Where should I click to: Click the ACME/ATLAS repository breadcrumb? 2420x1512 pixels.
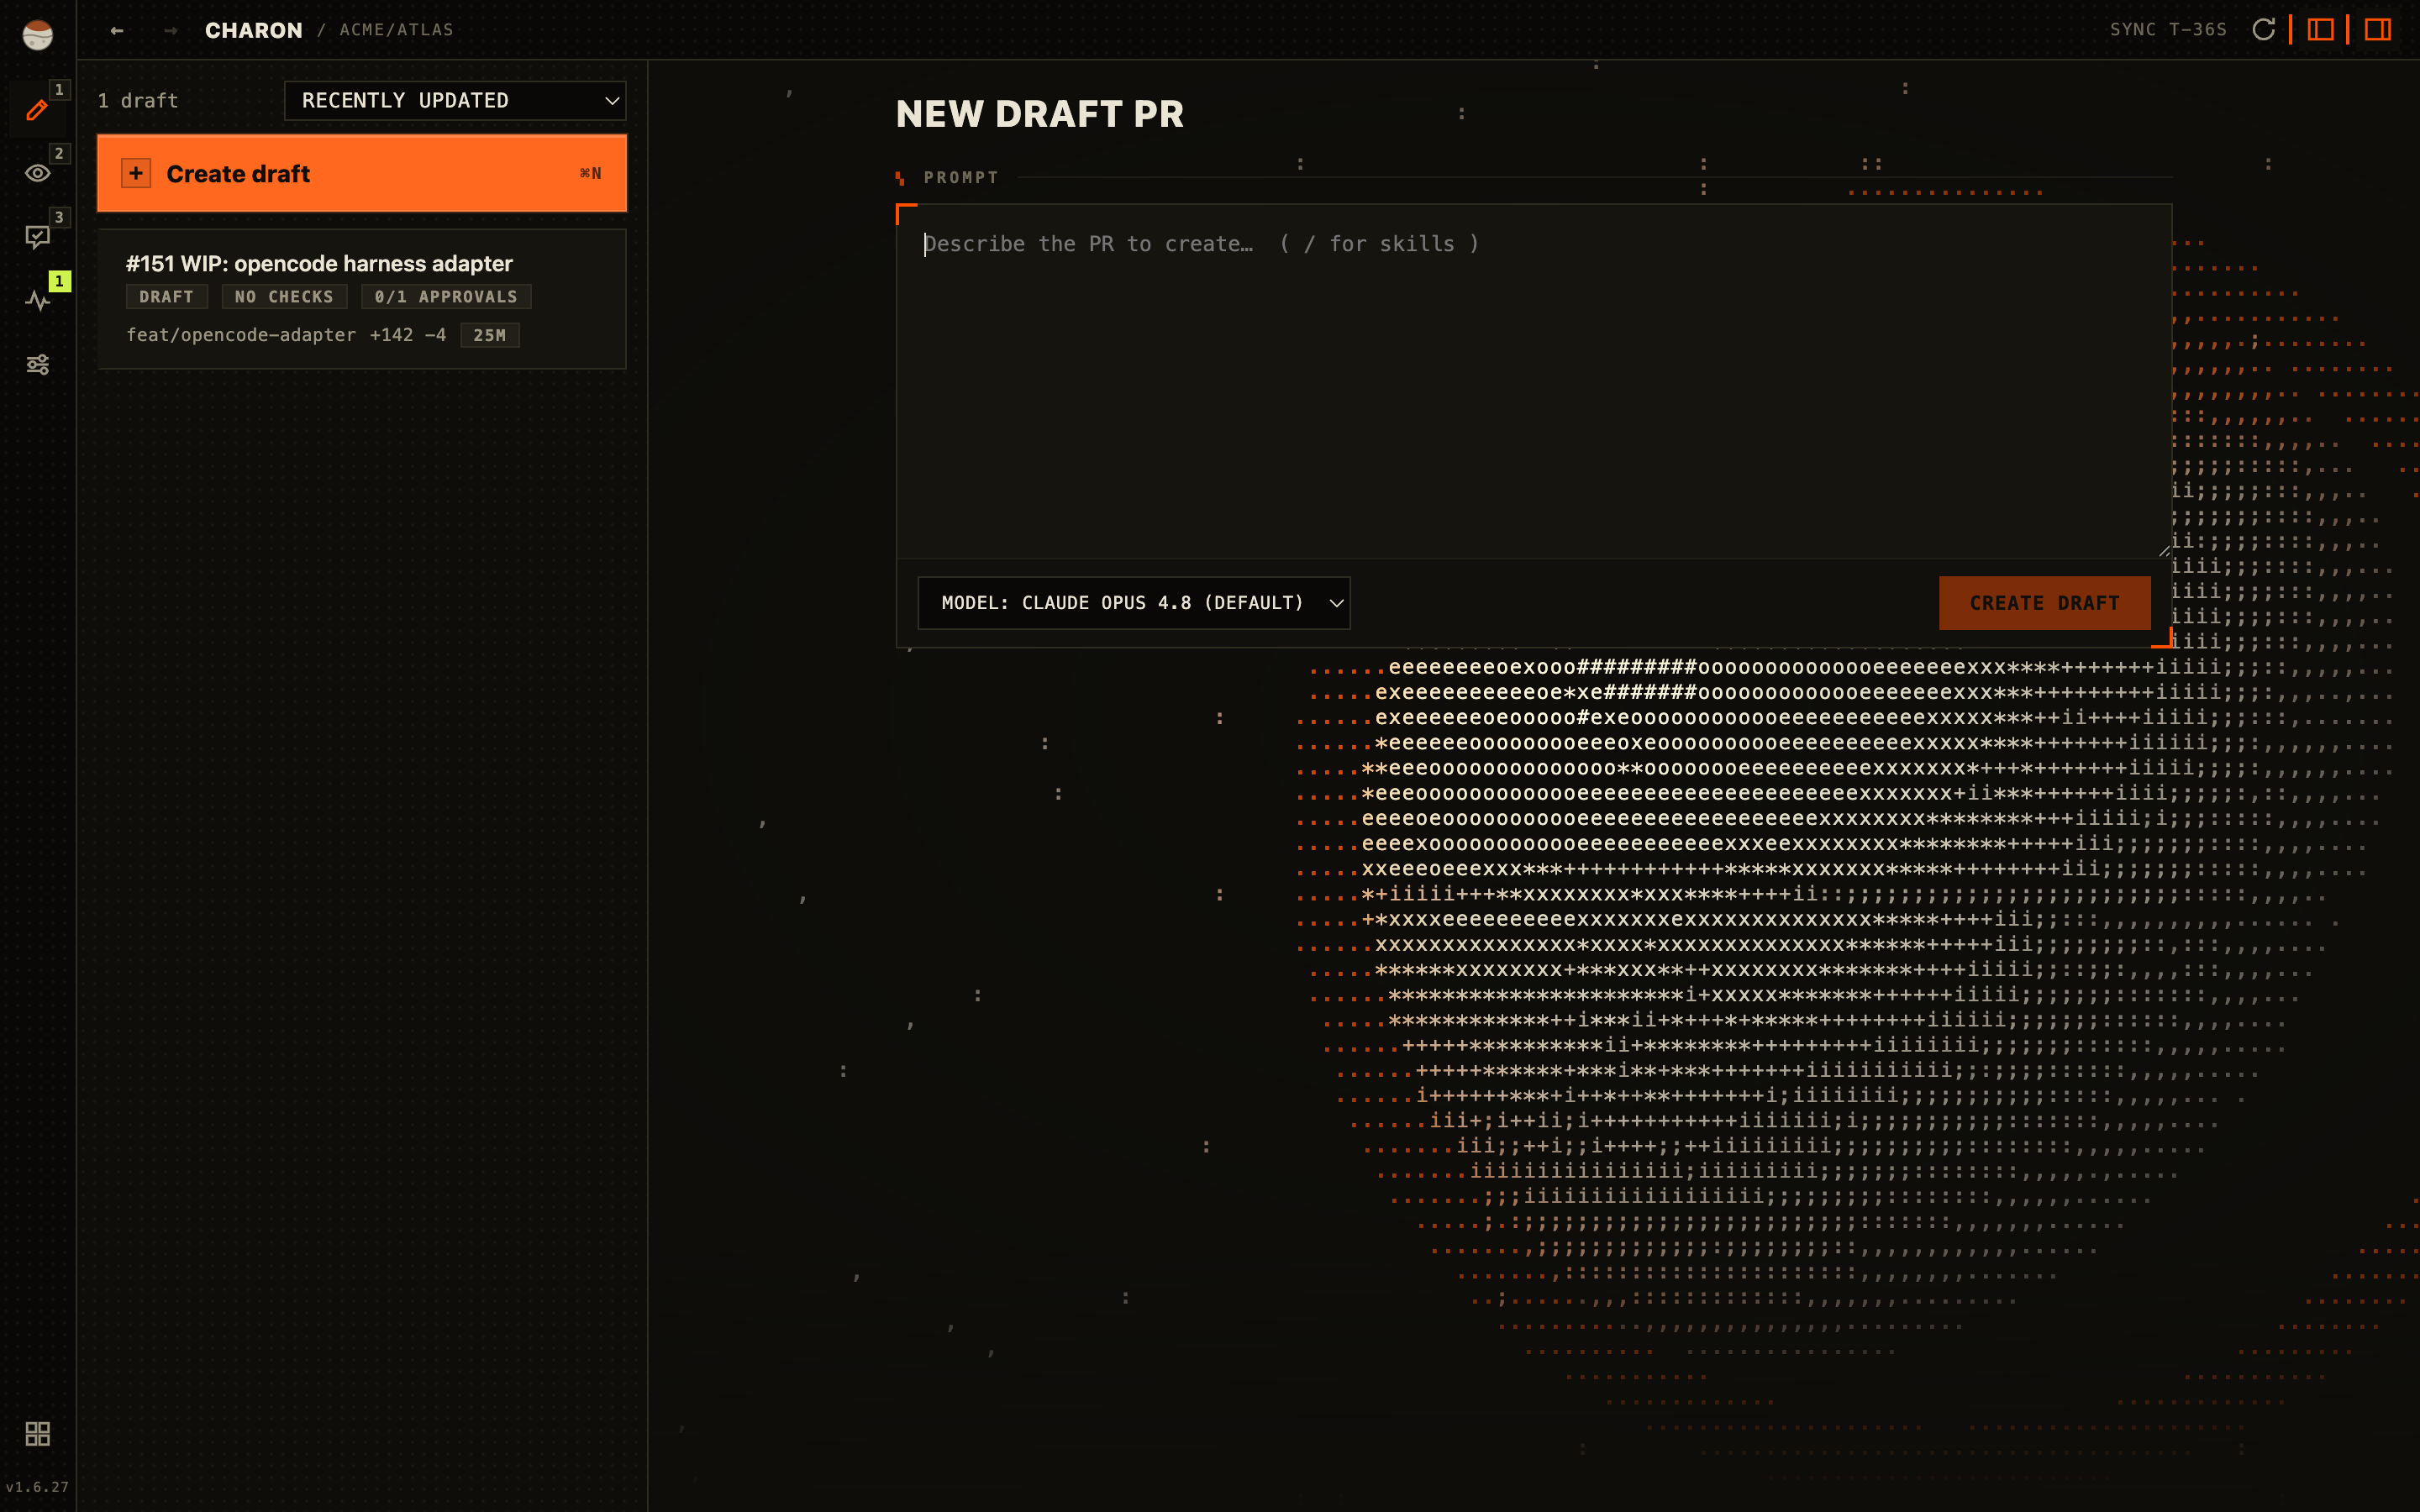(396, 30)
